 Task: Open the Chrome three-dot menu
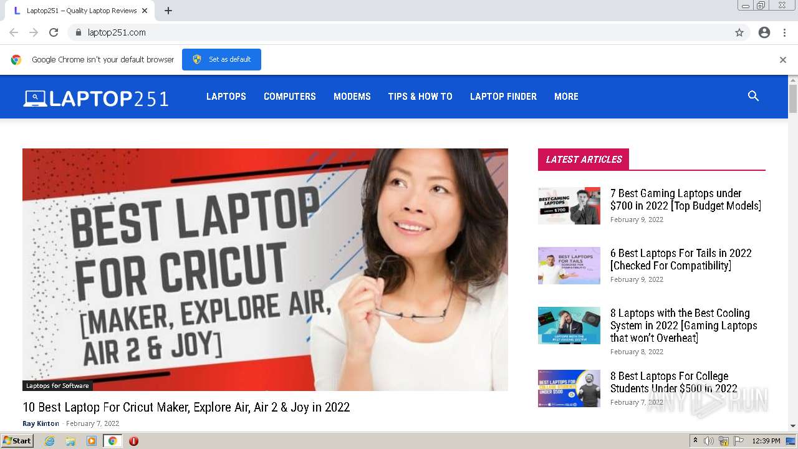click(784, 32)
